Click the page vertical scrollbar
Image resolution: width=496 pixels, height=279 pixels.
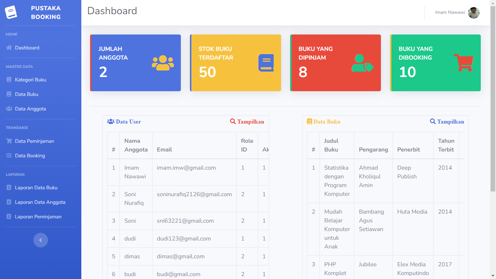493,98
